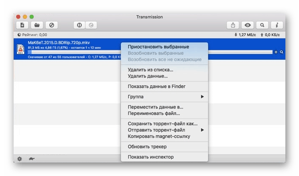Click the ratio icon beside Рейтинг
Viewport: 299px width, 176px height.
coord(19,35)
